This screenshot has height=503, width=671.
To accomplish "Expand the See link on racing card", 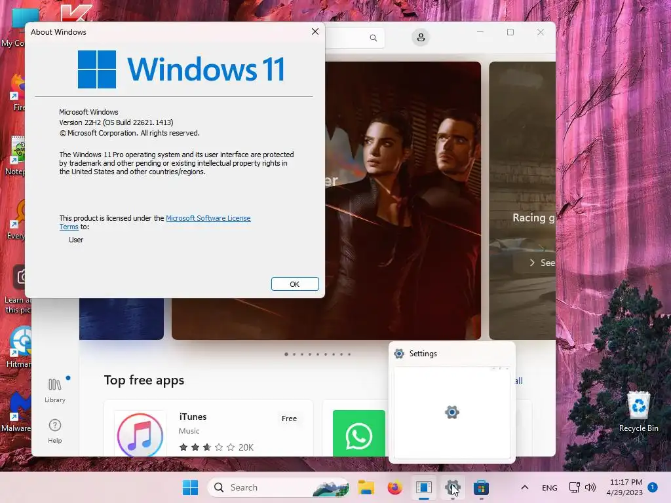I will click(x=543, y=263).
